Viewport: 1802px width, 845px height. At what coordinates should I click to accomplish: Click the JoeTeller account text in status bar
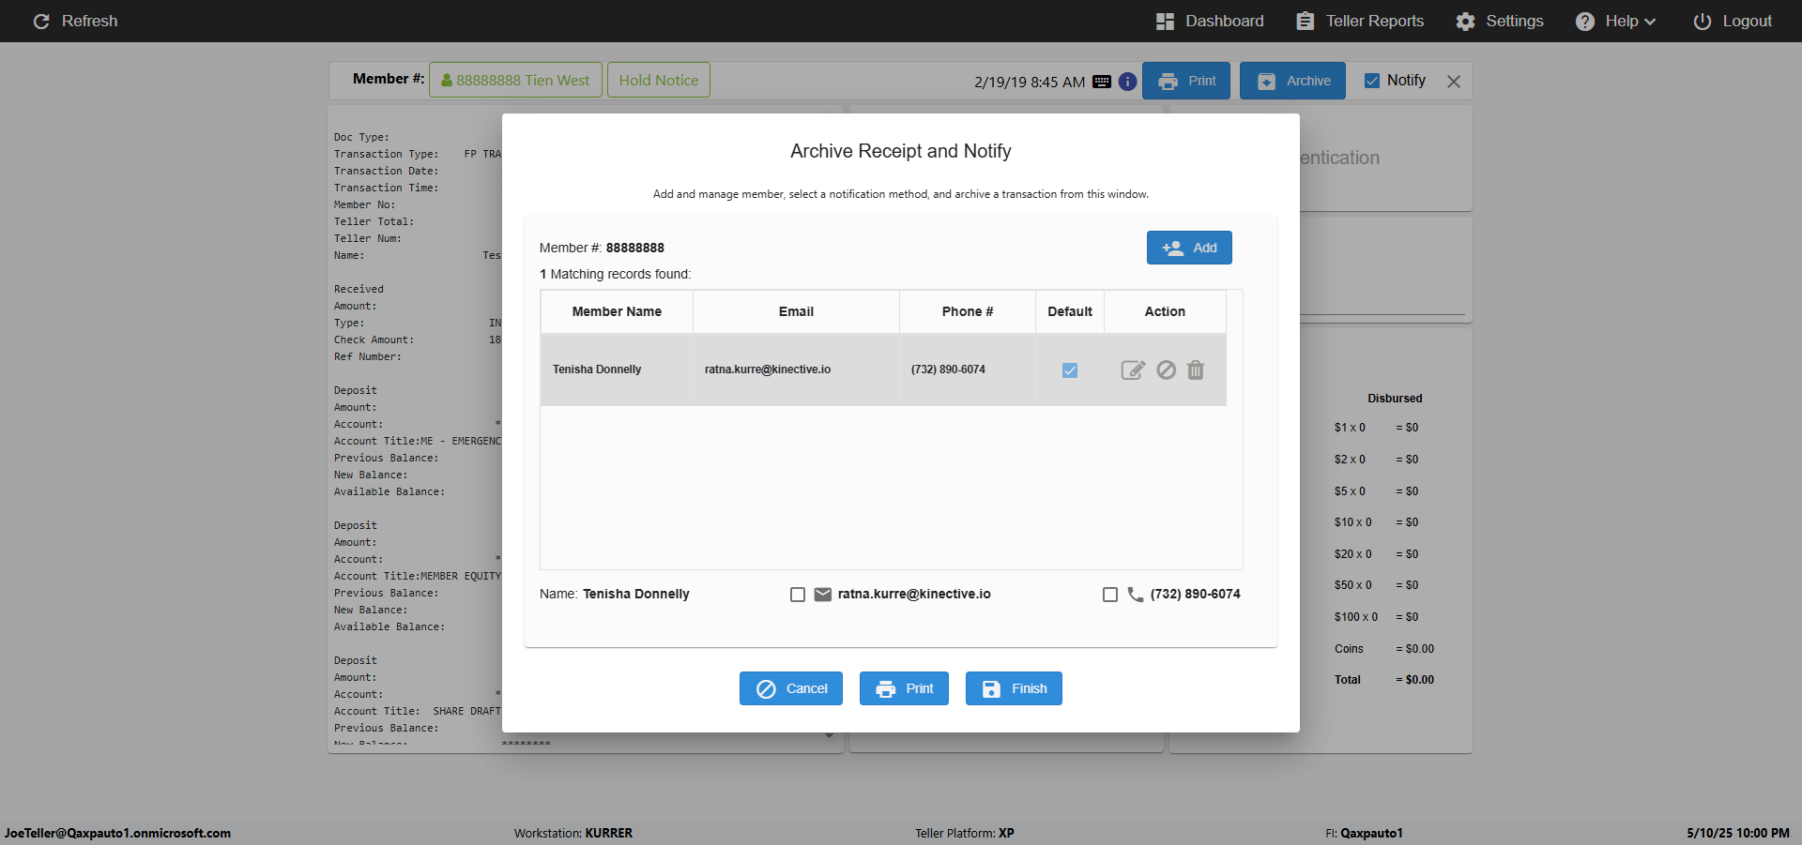click(x=117, y=833)
